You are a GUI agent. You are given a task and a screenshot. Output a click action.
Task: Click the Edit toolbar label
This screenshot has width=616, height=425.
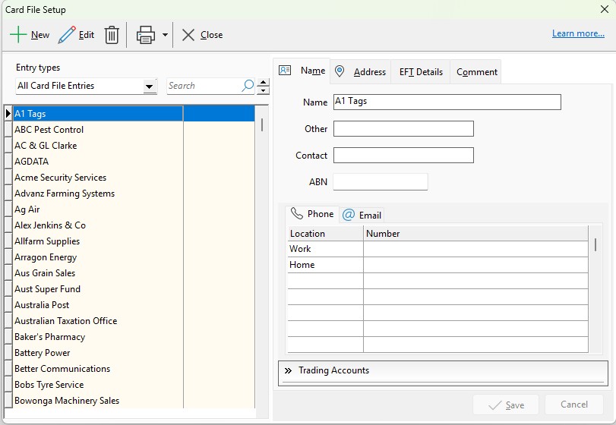pyautogui.click(x=87, y=35)
